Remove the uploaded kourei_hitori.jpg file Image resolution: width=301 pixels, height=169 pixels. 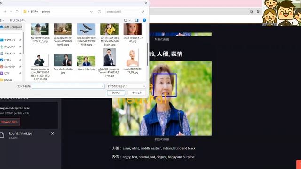(52, 133)
